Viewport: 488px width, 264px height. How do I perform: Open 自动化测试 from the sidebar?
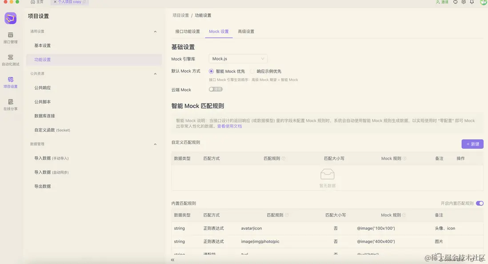click(x=11, y=60)
